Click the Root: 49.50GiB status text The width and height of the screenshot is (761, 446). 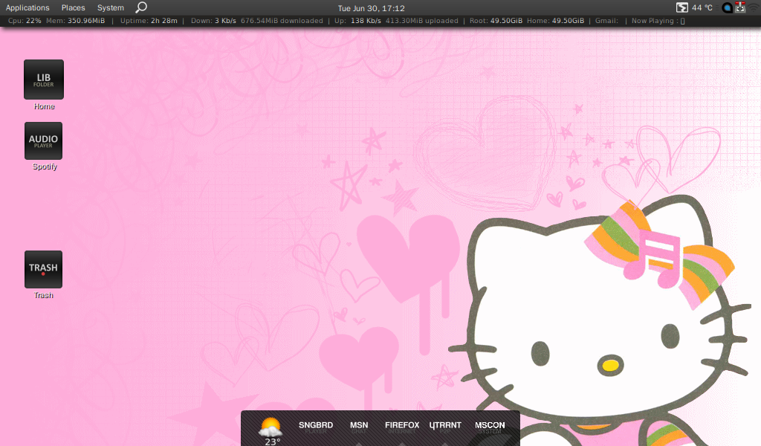click(496, 21)
